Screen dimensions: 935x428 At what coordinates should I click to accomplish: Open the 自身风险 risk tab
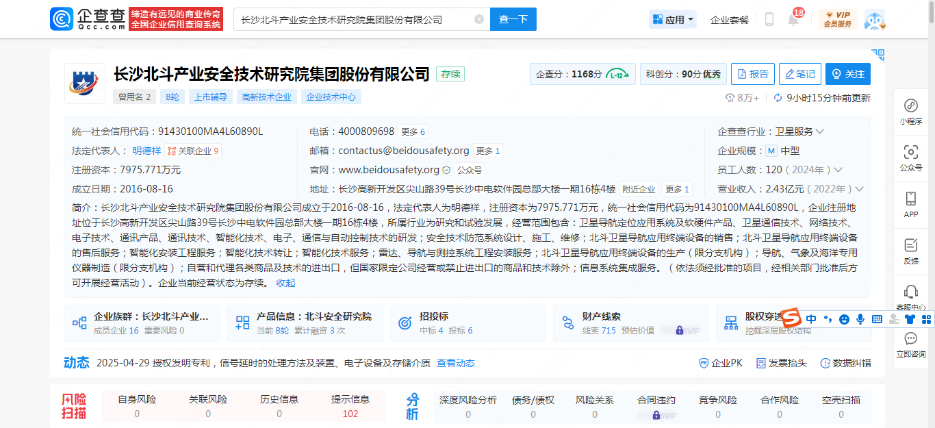pos(137,407)
